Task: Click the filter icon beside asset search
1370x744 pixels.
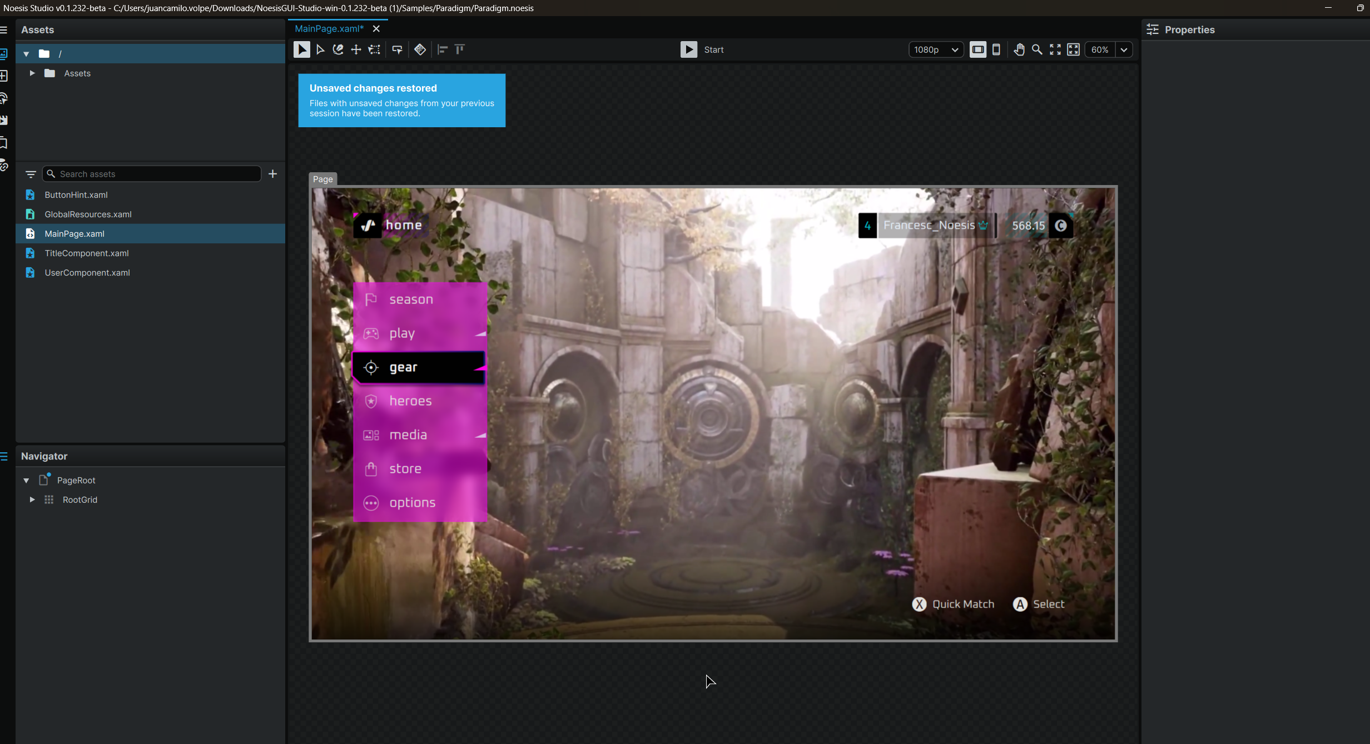Action: [x=31, y=174]
